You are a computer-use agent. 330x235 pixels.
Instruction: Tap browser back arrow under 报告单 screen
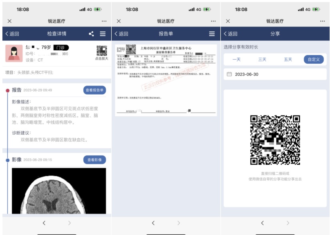[x=153, y=223]
